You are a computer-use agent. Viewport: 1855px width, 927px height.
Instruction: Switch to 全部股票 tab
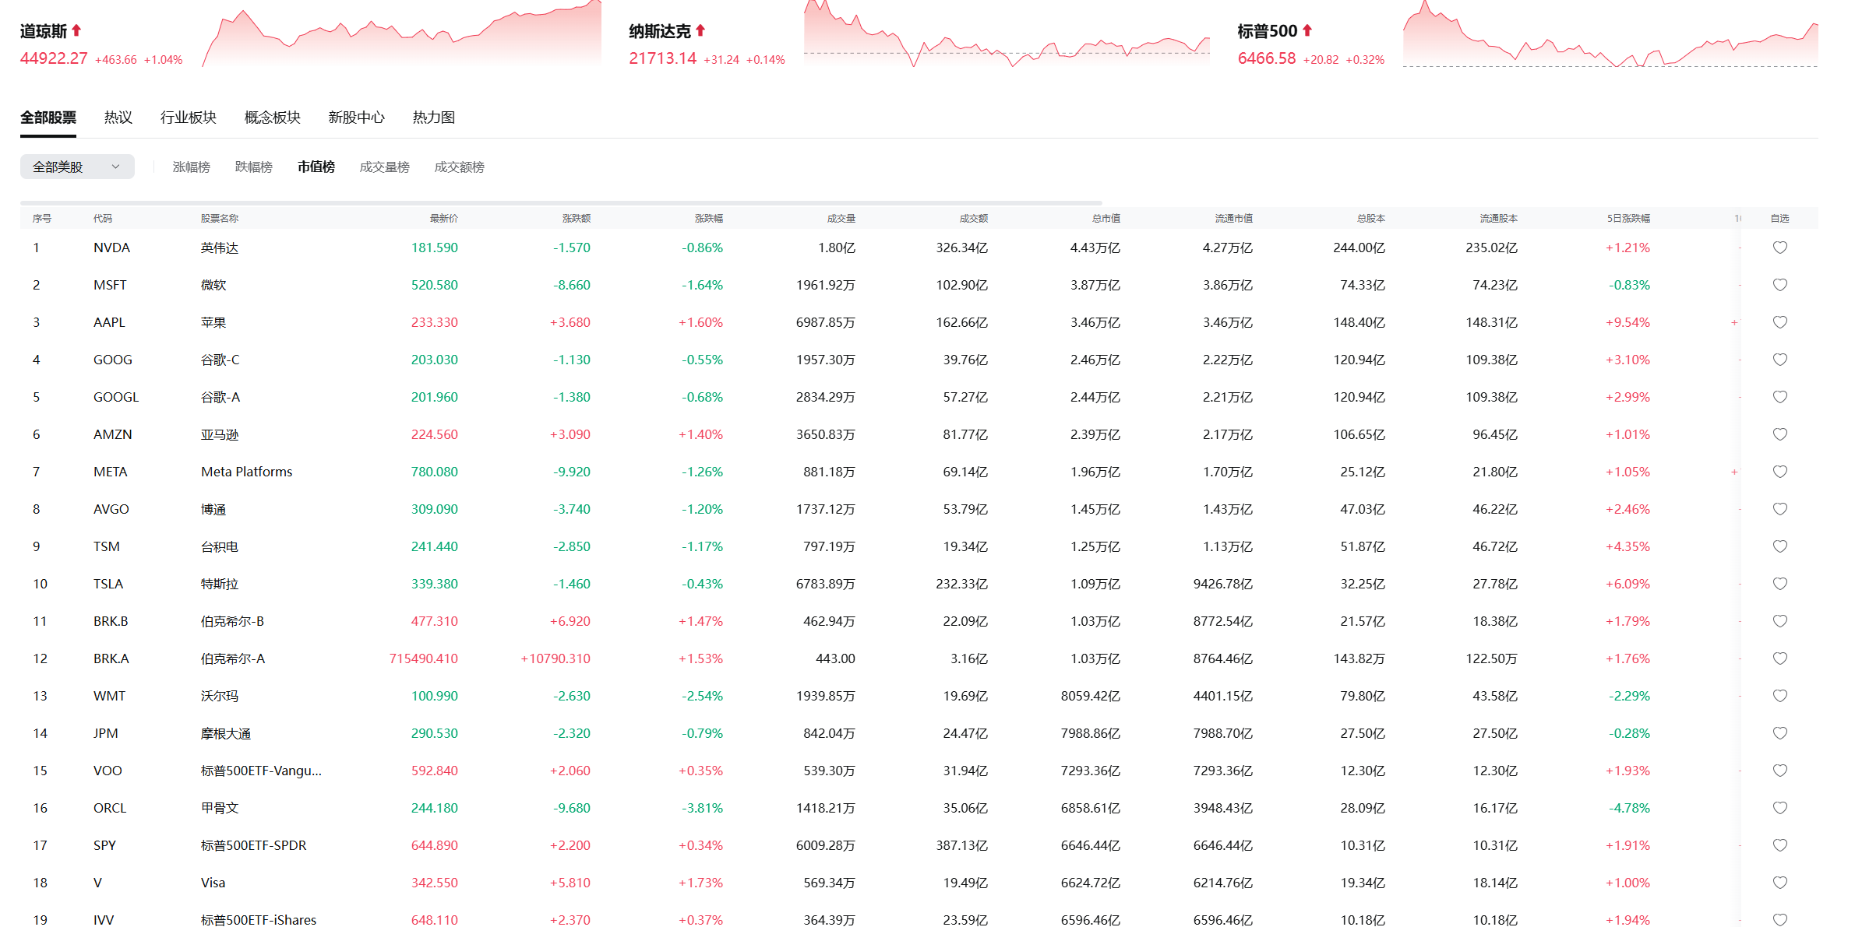click(48, 118)
